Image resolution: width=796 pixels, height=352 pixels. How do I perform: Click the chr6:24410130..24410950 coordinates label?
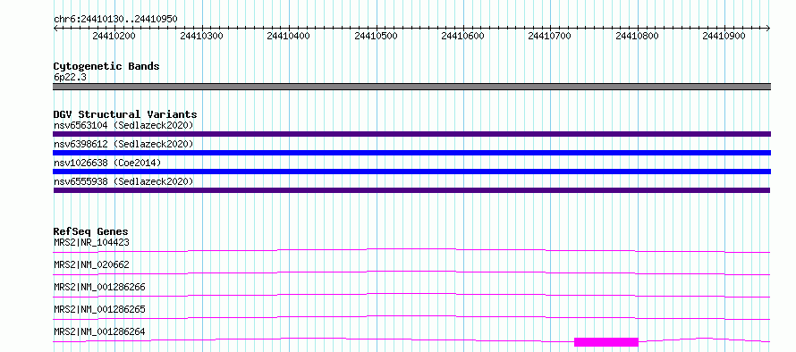pos(115,20)
